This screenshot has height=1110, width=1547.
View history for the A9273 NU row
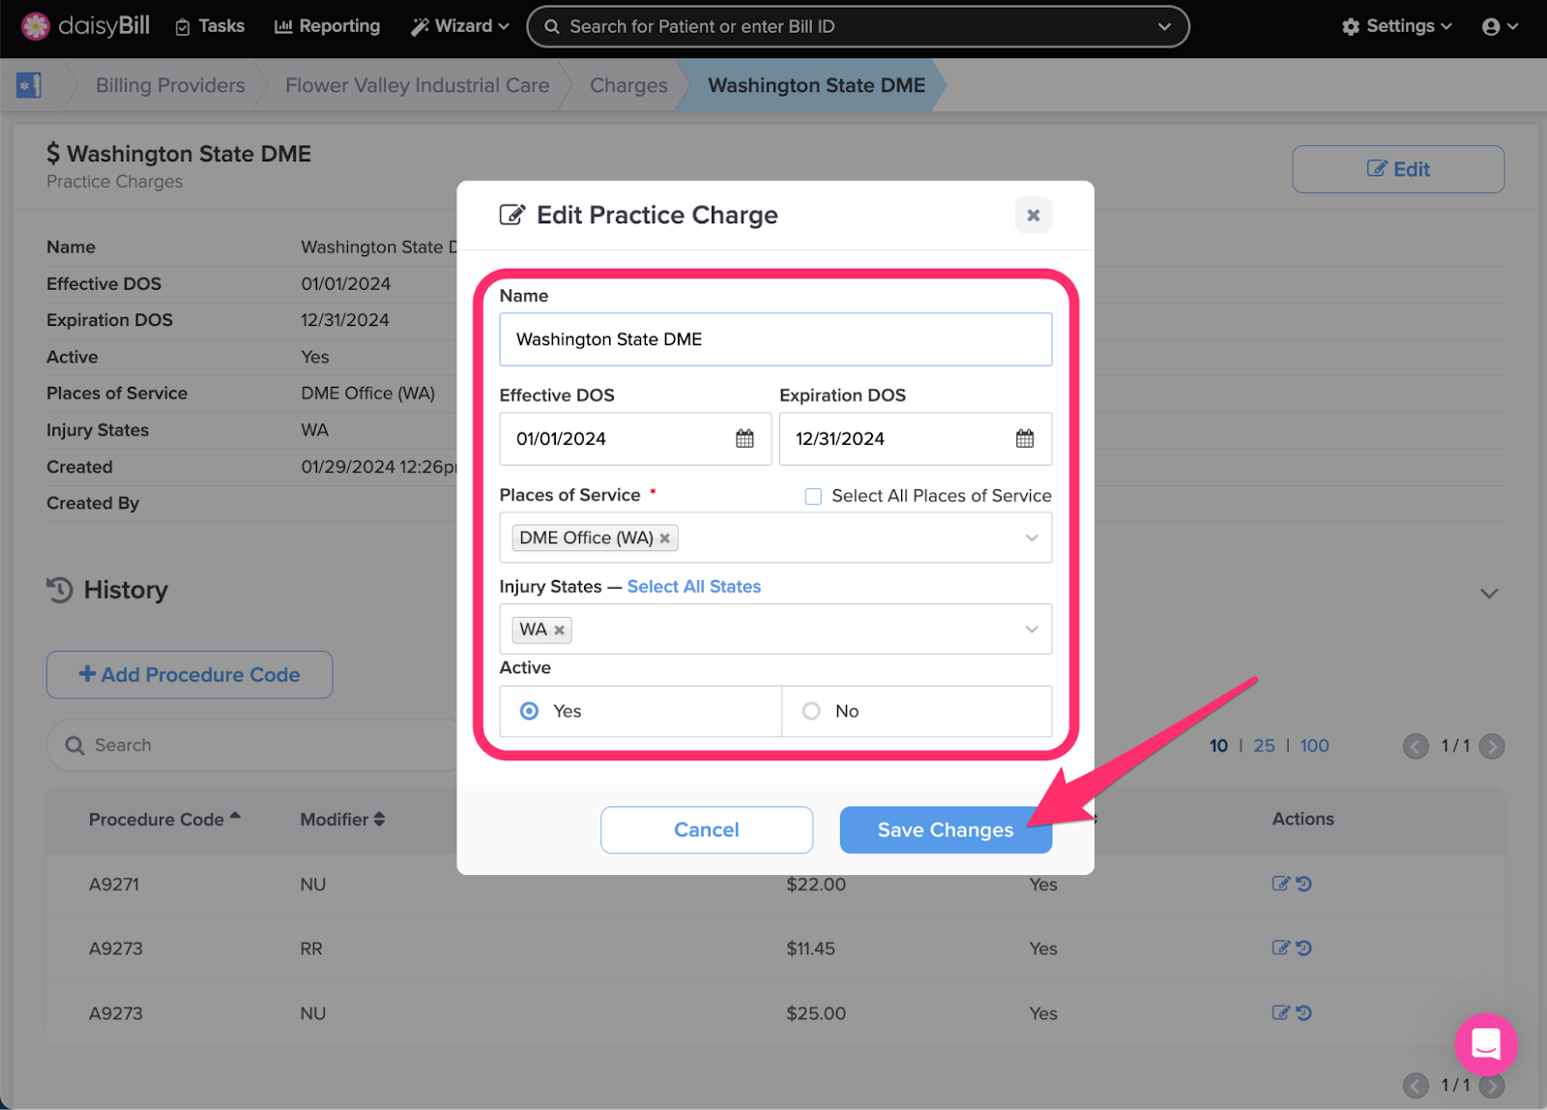coord(1303,1013)
